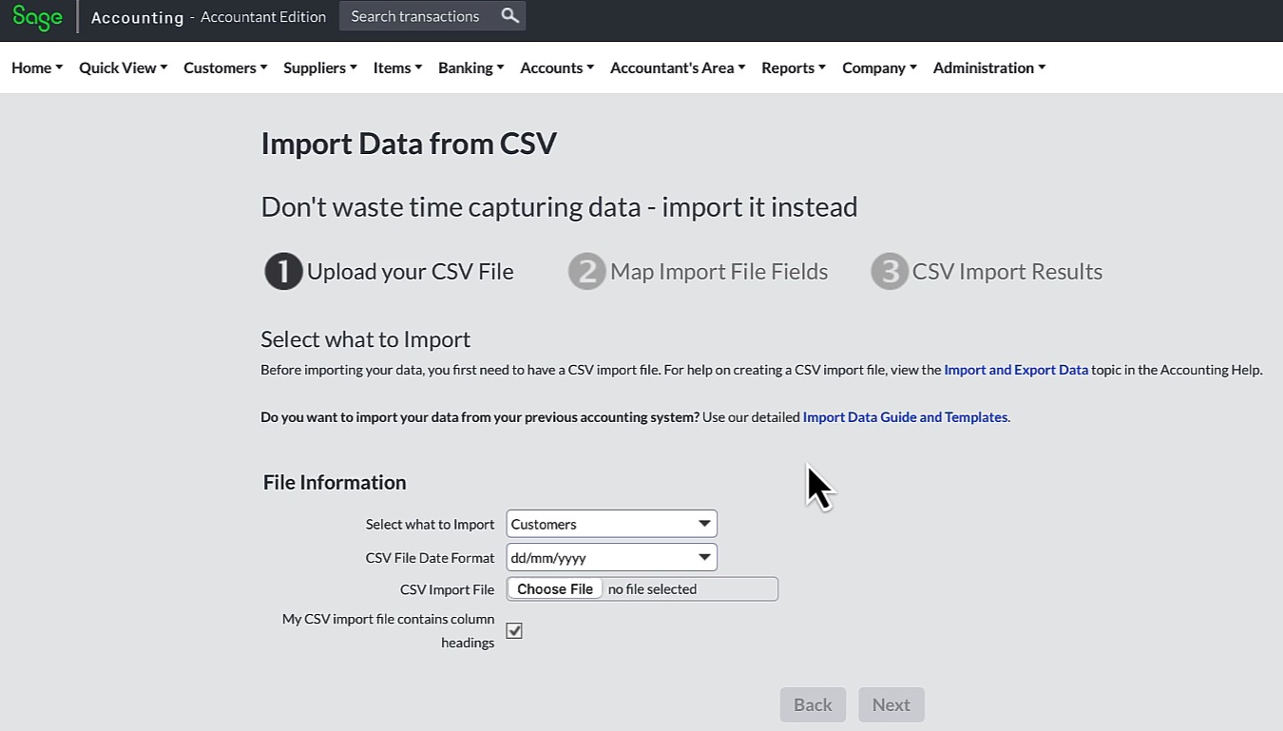Expand CSV File Date Format dropdown
This screenshot has height=731, width=1283.
611,558
